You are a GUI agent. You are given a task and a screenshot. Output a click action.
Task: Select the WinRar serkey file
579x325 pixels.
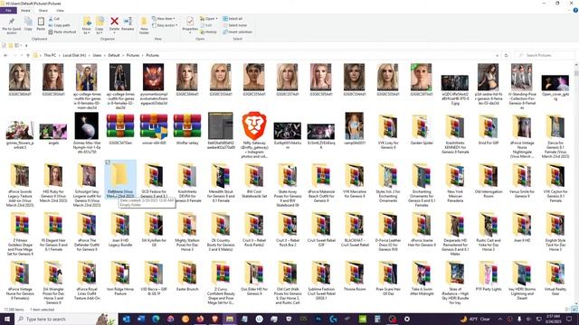point(187,129)
